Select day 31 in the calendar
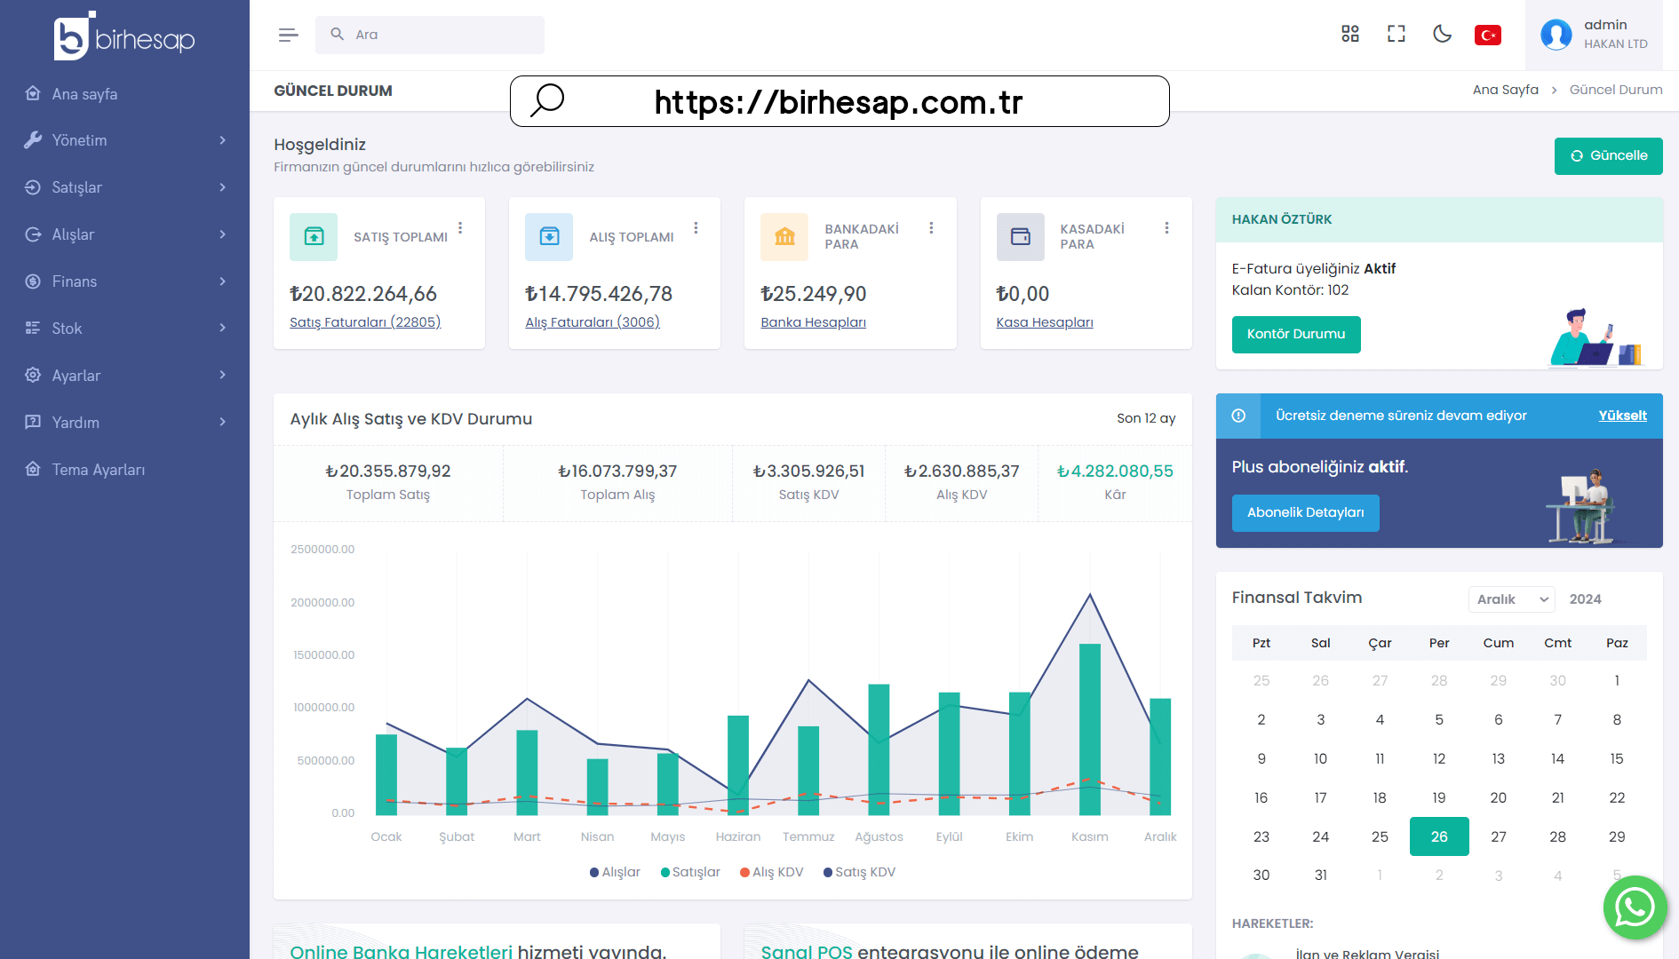Viewport: 1679px width, 959px height. [1321, 875]
